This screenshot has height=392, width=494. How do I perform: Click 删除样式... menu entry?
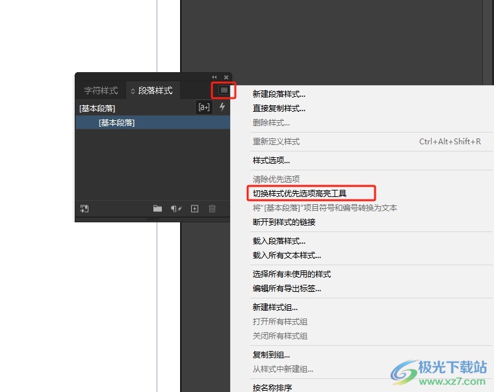271,123
